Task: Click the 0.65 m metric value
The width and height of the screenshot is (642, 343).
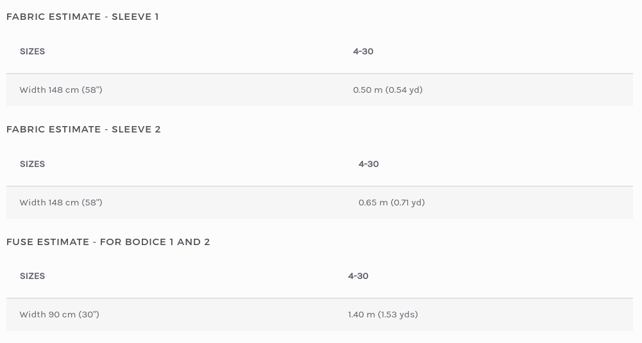Action: coord(373,202)
